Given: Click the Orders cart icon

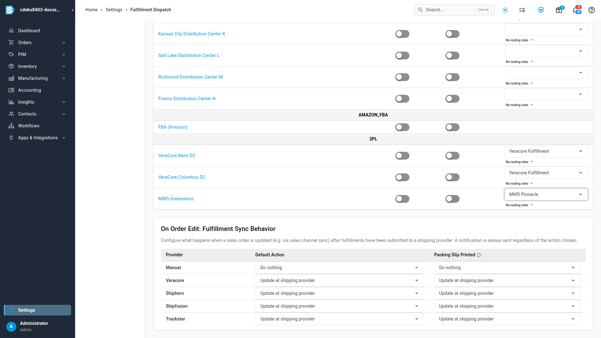Looking at the screenshot, I should point(11,43).
